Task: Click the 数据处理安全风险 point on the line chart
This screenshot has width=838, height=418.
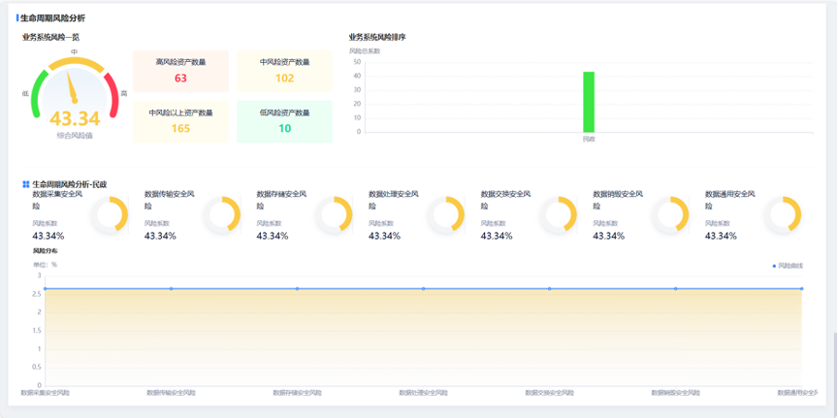Action: click(423, 288)
